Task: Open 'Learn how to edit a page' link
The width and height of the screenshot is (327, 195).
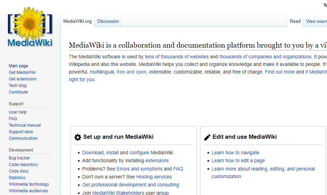Action: [x=238, y=160]
